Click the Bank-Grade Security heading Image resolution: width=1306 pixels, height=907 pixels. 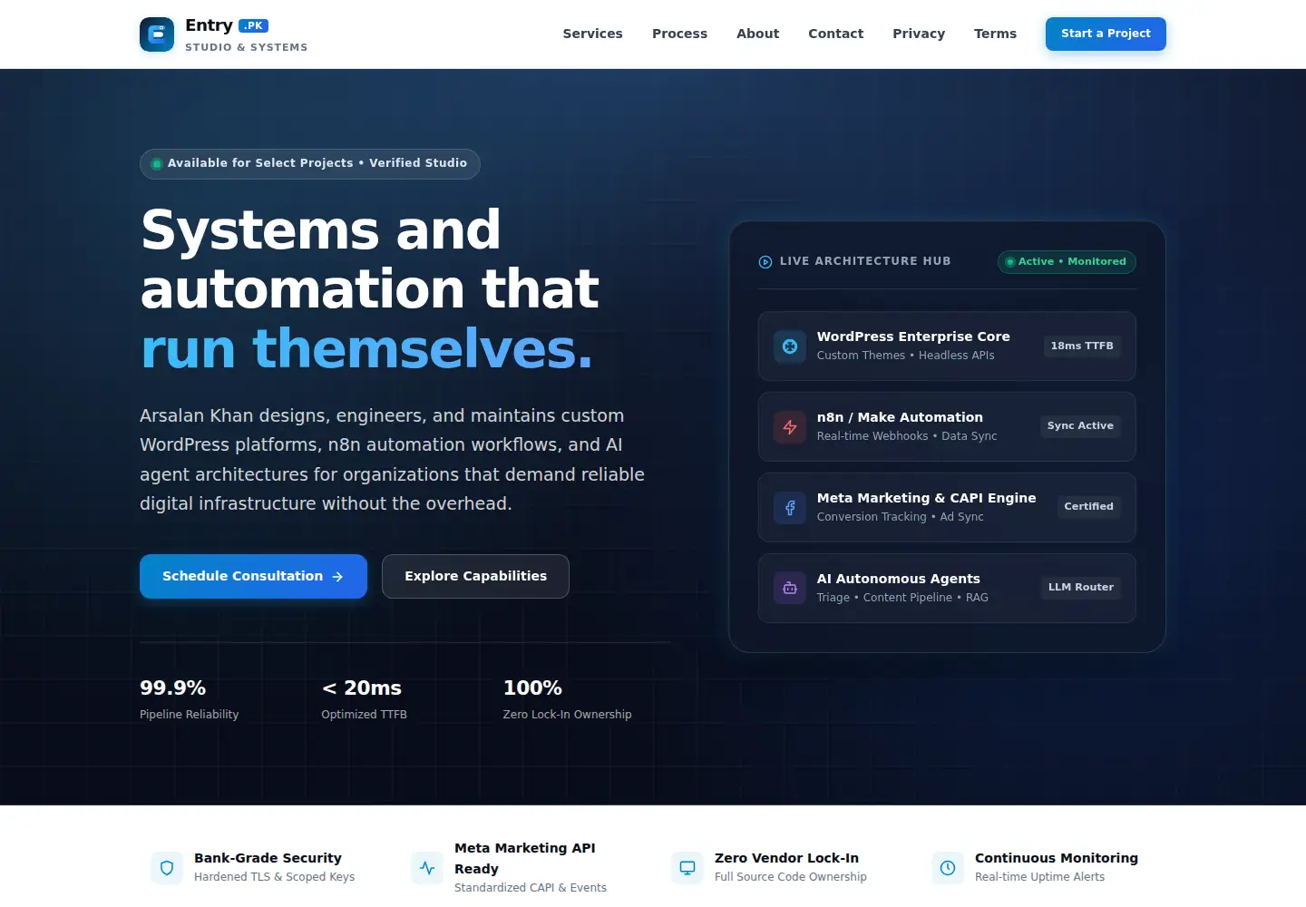pyautogui.click(x=268, y=858)
